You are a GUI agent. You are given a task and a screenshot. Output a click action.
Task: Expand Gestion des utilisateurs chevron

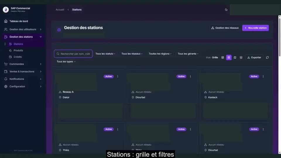point(41,29)
